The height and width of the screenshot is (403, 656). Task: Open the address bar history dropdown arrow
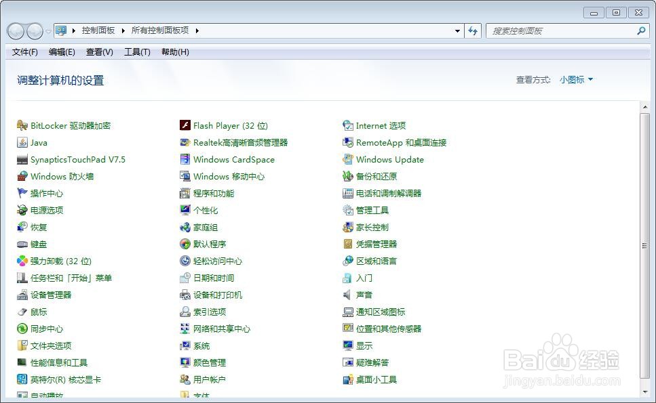point(457,31)
